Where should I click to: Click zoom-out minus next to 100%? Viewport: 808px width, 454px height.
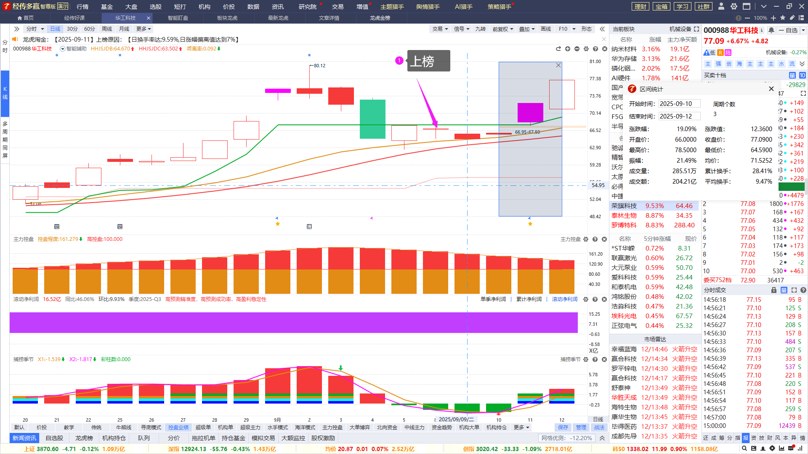click(747, 18)
